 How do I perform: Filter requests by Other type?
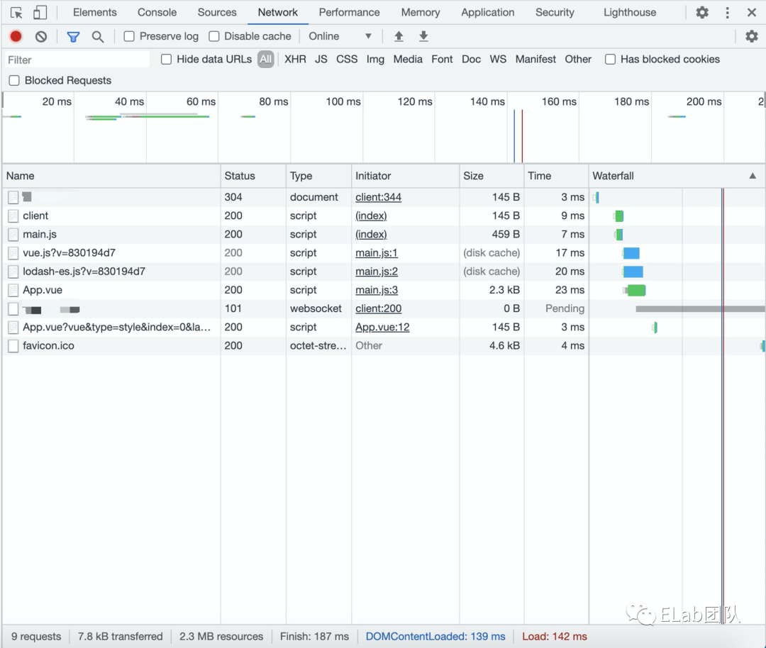[x=578, y=59]
